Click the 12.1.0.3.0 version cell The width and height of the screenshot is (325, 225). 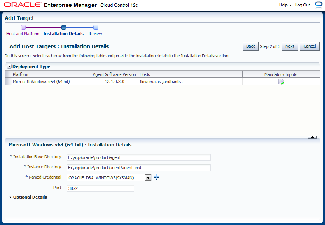pyautogui.click(x=114, y=82)
